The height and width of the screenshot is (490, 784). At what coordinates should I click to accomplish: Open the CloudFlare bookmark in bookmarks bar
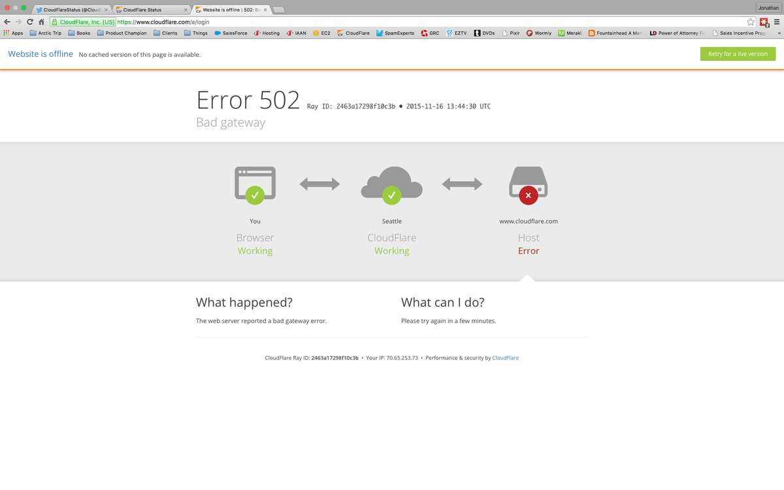[353, 33]
